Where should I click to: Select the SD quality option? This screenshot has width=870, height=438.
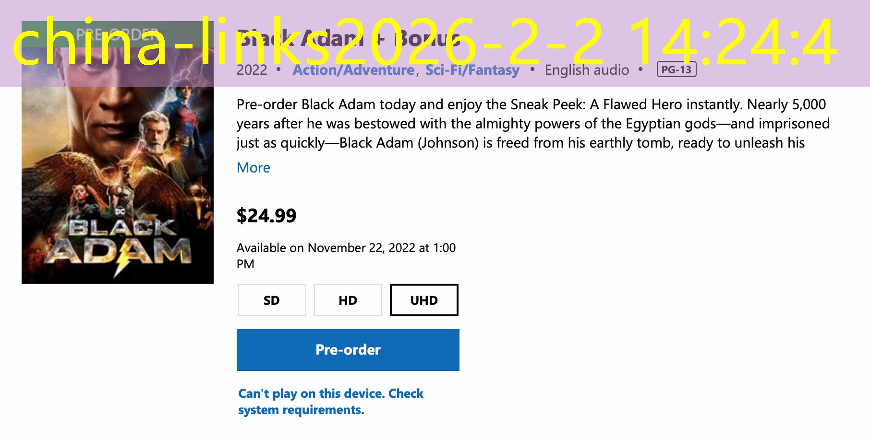(271, 300)
